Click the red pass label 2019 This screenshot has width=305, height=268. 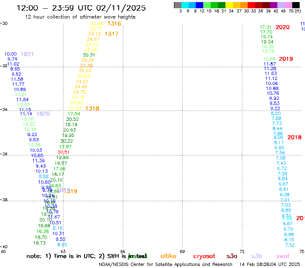point(286,59)
